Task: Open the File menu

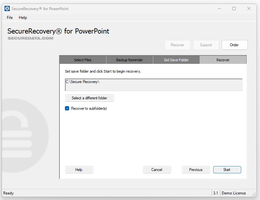Action: tap(9, 18)
